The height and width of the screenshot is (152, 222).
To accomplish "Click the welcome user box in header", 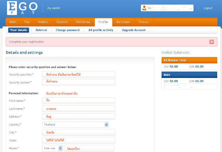I will pyautogui.click(x=167, y=8).
